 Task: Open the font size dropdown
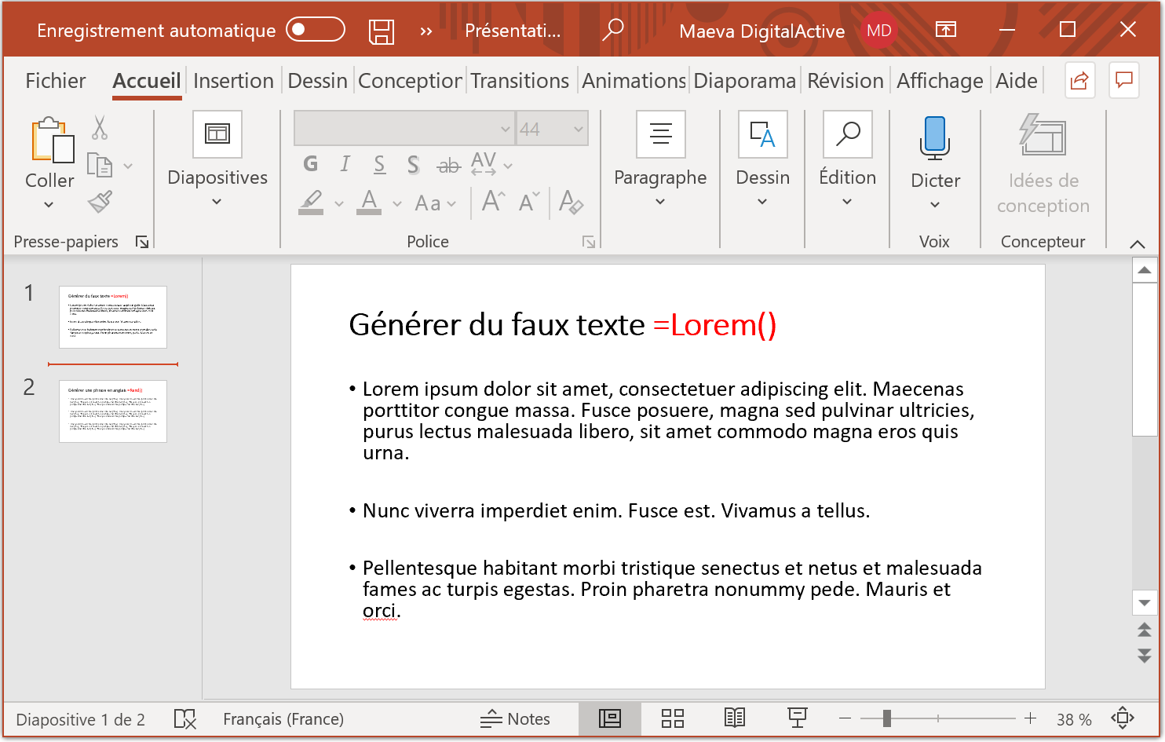(x=579, y=127)
